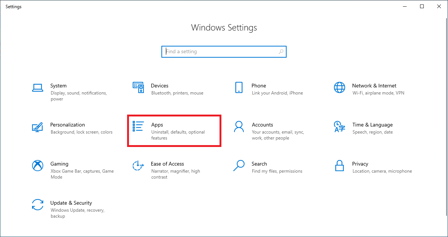Open Apps using the list icon
This screenshot has width=448, height=237.
point(138,126)
